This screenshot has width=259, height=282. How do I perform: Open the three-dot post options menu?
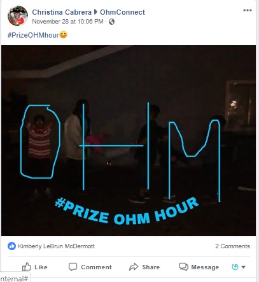click(248, 10)
